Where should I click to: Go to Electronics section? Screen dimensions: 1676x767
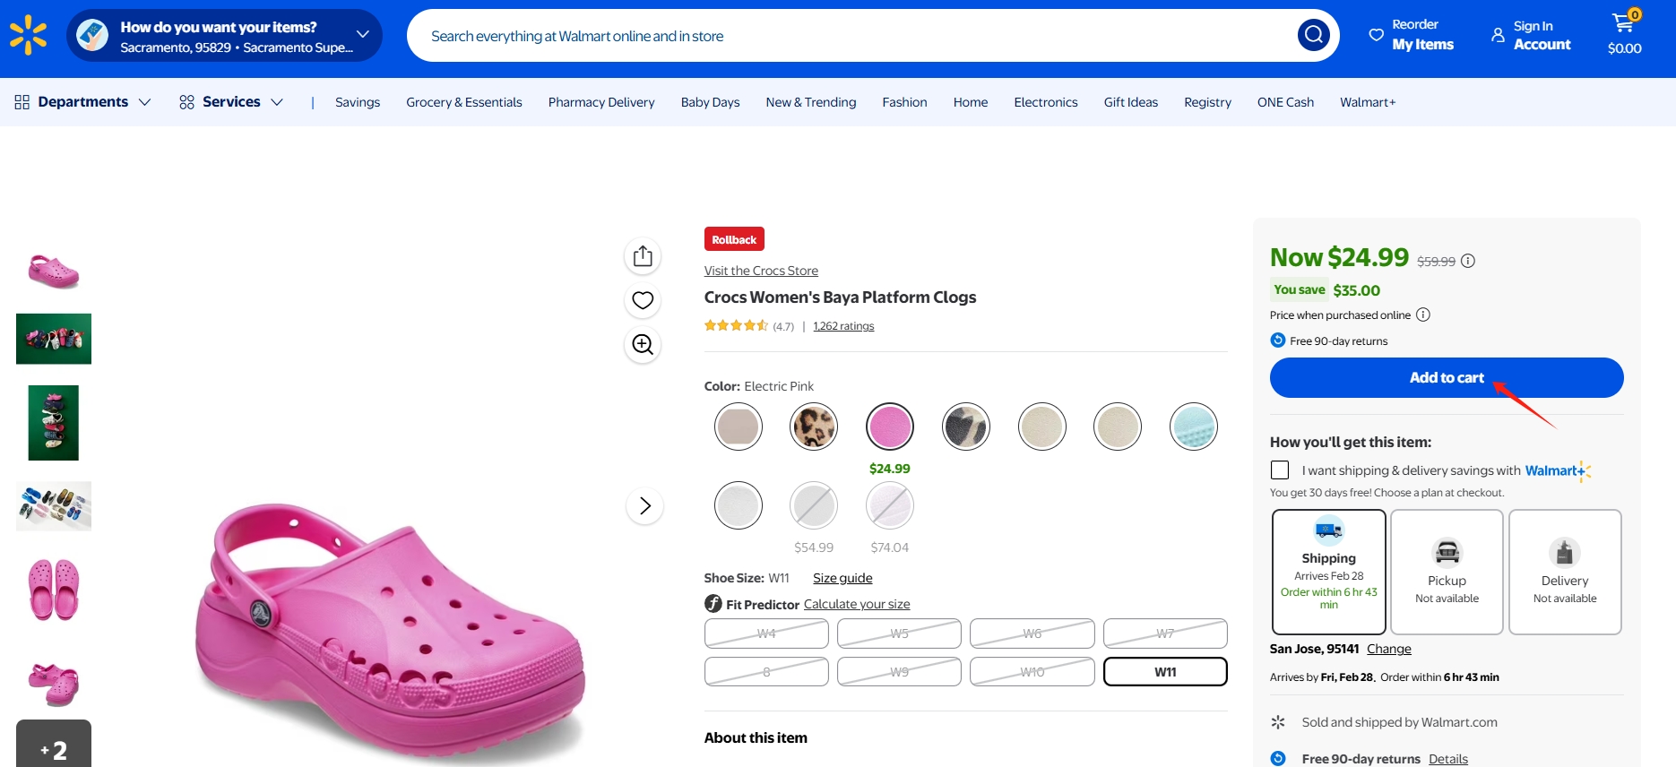[x=1046, y=102]
